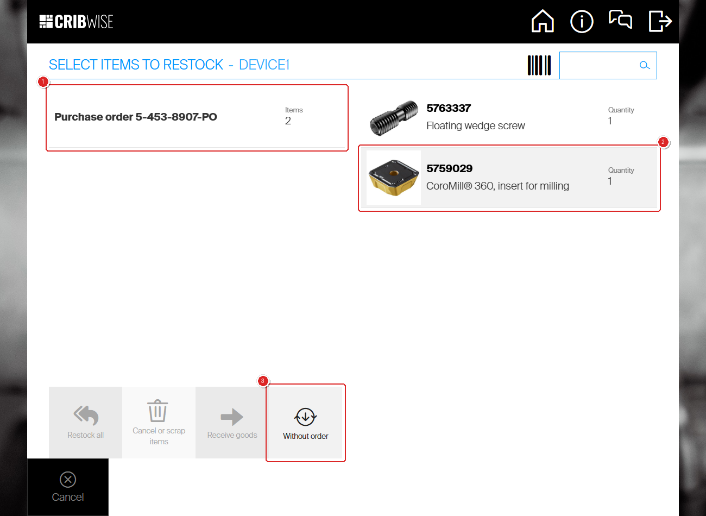Select Purchase order 5-453-8907-PO
Screen dimensions: 706x516
coord(136,117)
